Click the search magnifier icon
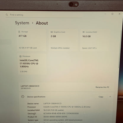 coord(7,15)
